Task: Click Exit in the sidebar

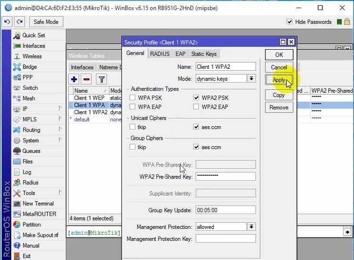Action: pyautogui.click(x=22, y=256)
